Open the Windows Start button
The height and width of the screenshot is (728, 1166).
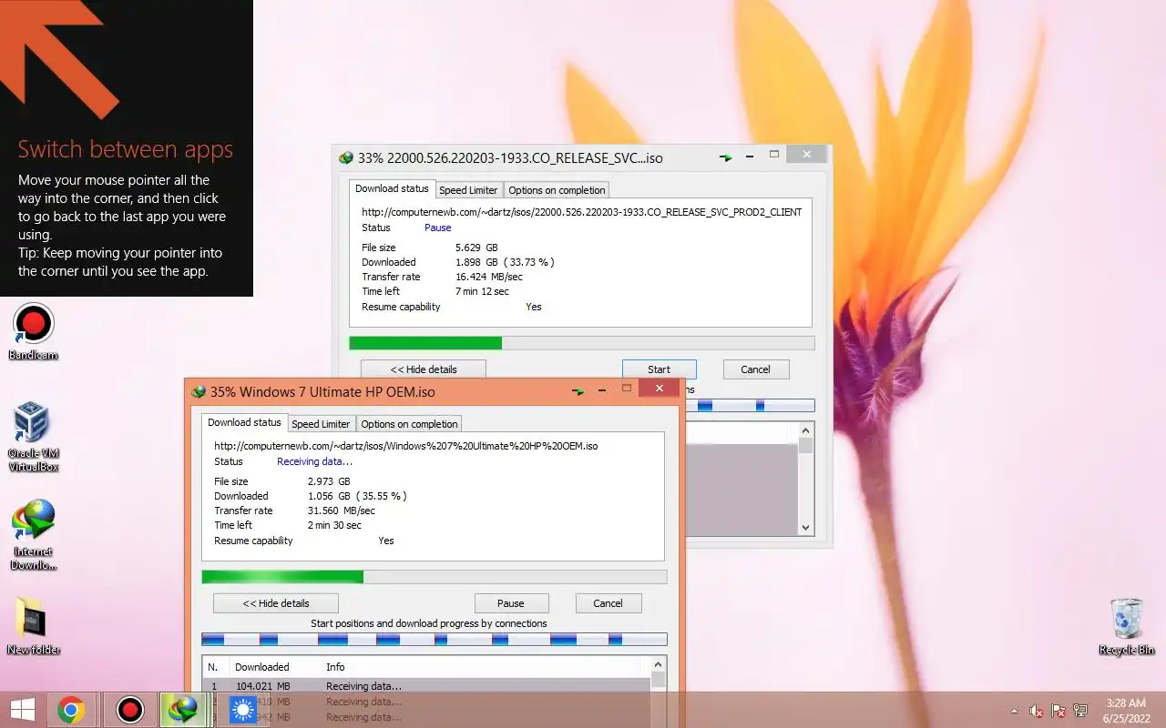[23, 710]
